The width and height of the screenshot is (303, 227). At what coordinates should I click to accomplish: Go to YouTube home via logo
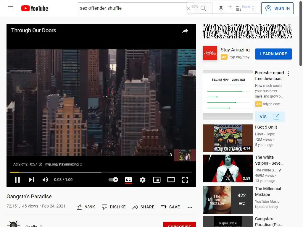[35, 8]
